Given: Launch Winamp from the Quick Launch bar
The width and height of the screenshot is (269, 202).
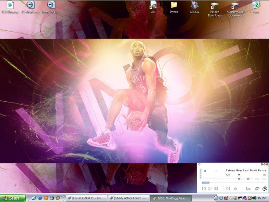Looking at the screenshot, I should (x=58, y=198).
